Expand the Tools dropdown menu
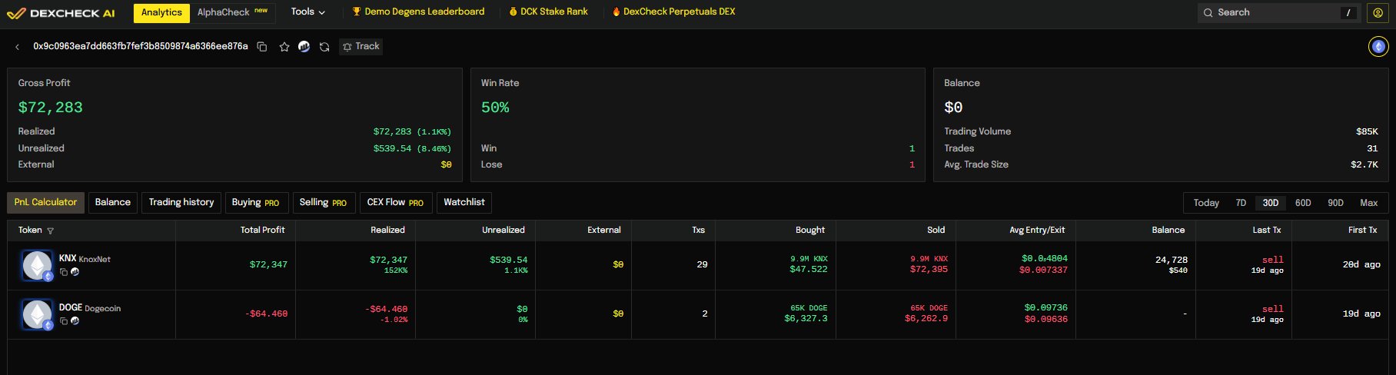The height and width of the screenshot is (375, 1396). click(x=307, y=12)
